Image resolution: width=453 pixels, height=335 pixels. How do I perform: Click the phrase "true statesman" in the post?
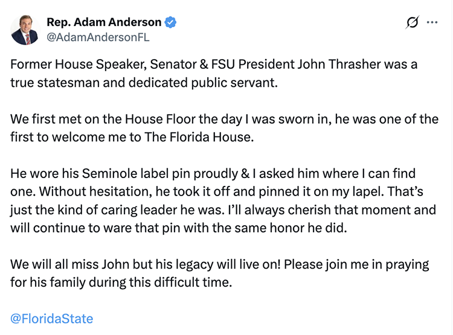pyautogui.click(x=46, y=82)
